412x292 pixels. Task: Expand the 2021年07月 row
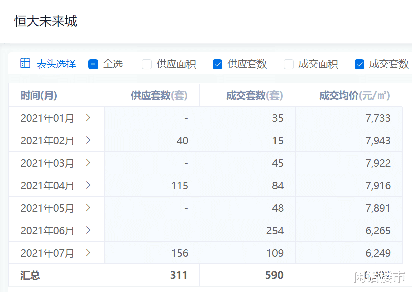pyautogui.click(x=88, y=253)
